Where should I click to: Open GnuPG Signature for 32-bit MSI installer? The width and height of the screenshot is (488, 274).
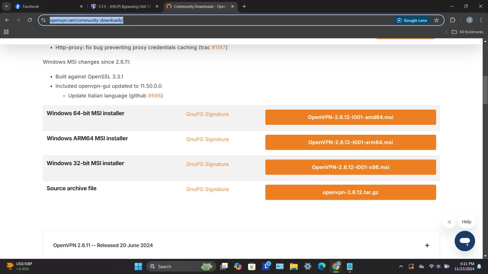tap(207, 164)
